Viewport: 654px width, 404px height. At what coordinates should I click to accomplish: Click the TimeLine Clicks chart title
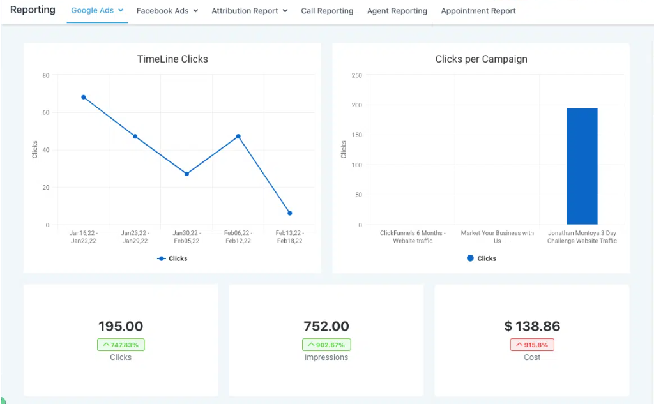(x=172, y=59)
